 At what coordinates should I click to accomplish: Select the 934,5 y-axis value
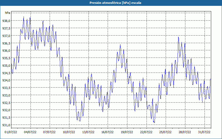click(6, 73)
